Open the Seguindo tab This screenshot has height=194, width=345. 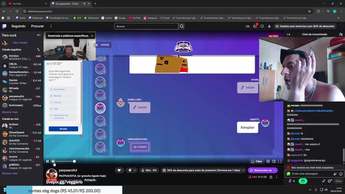pyautogui.click(x=18, y=26)
